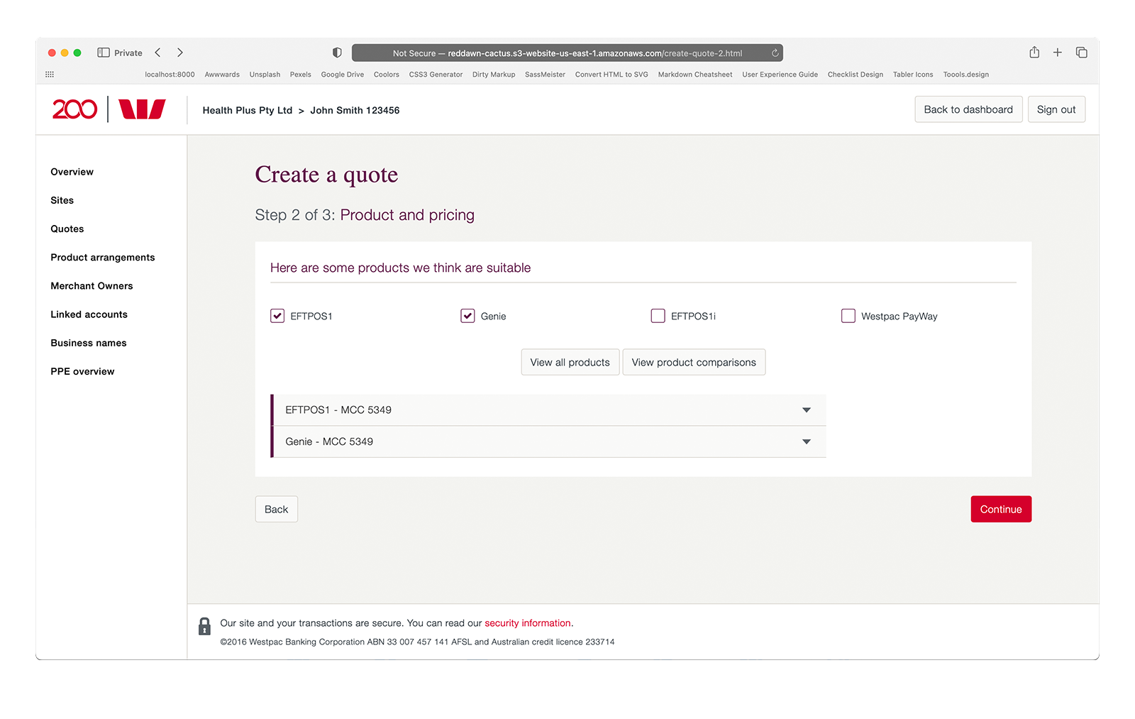
Task: Click John Smith 123456 breadcrumb
Action: pyautogui.click(x=355, y=110)
